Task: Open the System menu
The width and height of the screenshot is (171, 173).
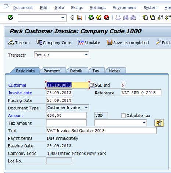Action: (x=150, y=8)
